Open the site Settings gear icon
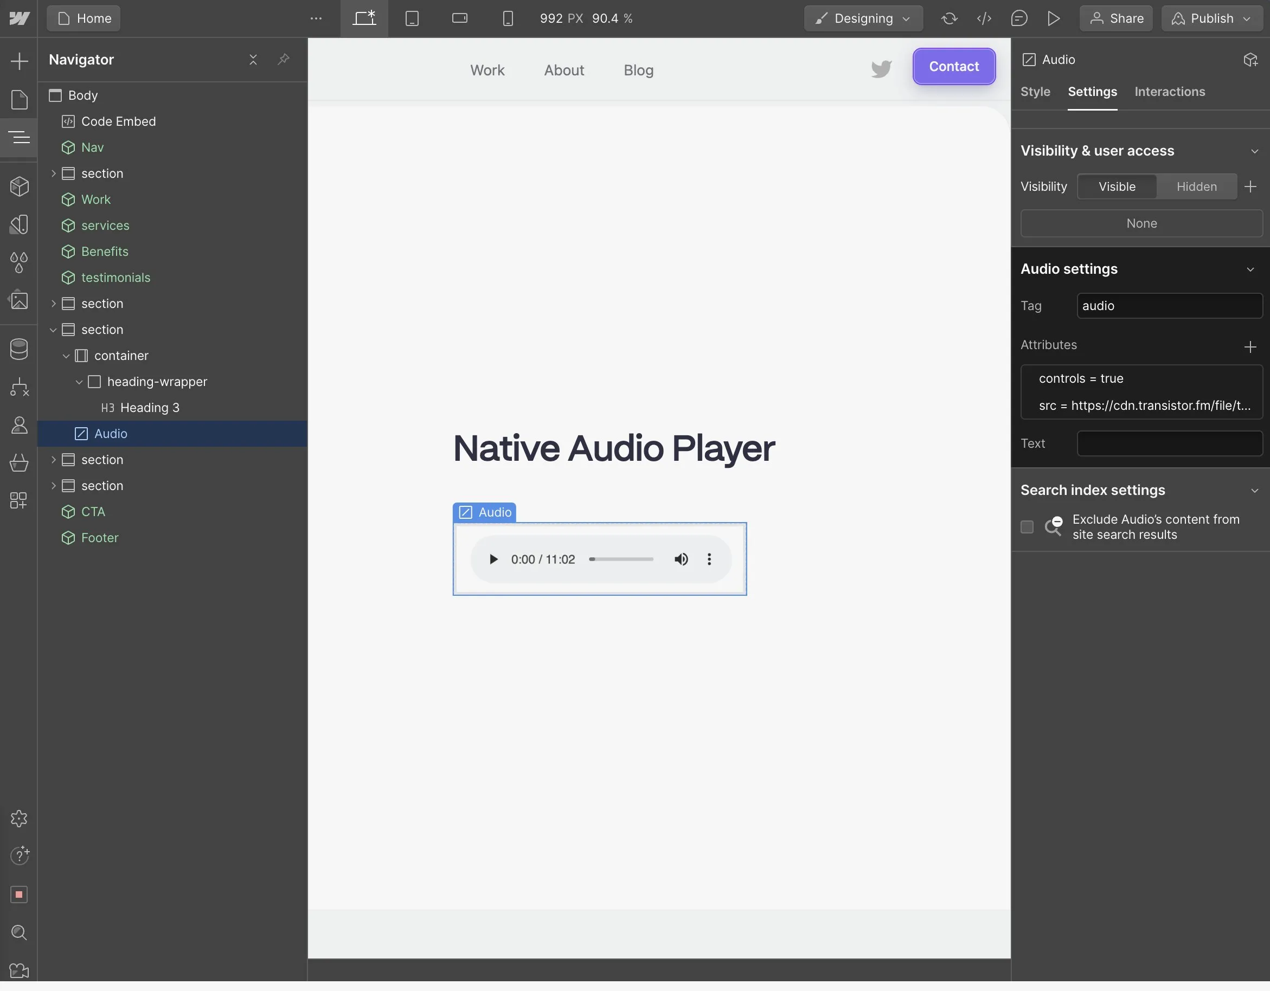The height and width of the screenshot is (991, 1270). 19,819
